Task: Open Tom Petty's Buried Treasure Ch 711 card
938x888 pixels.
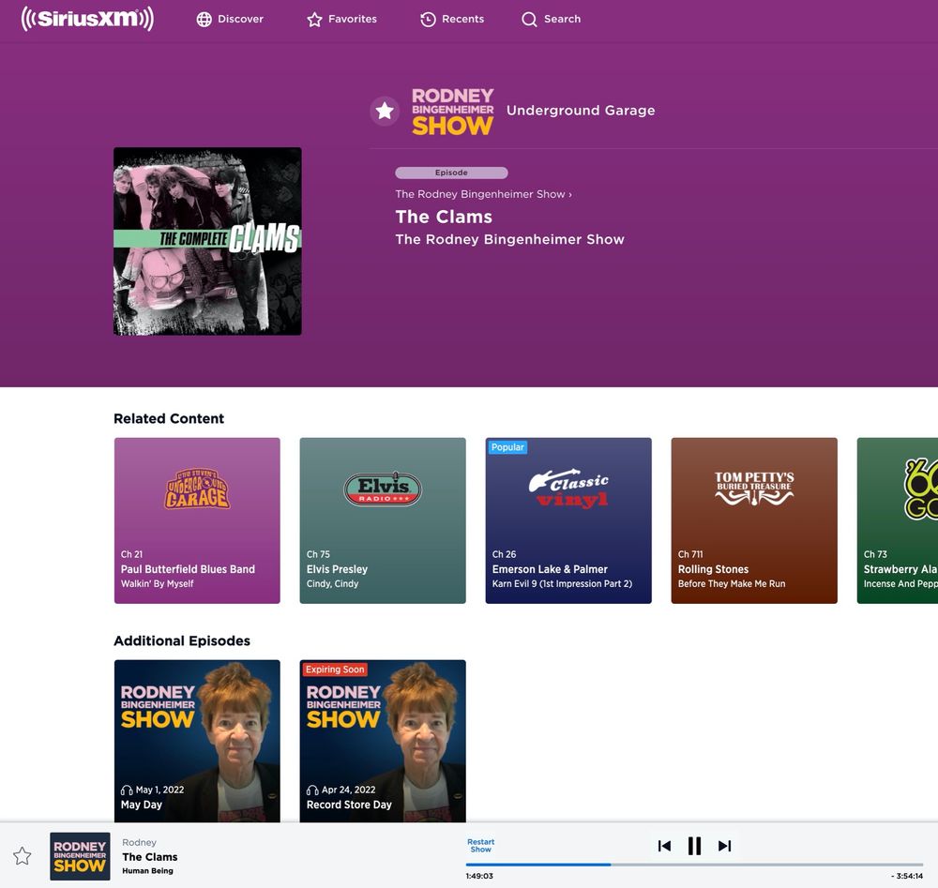Action: click(x=754, y=520)
